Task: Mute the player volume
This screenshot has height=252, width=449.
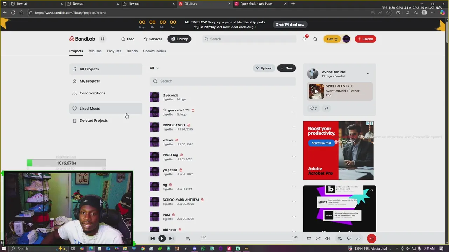Action: click(328, 238)
